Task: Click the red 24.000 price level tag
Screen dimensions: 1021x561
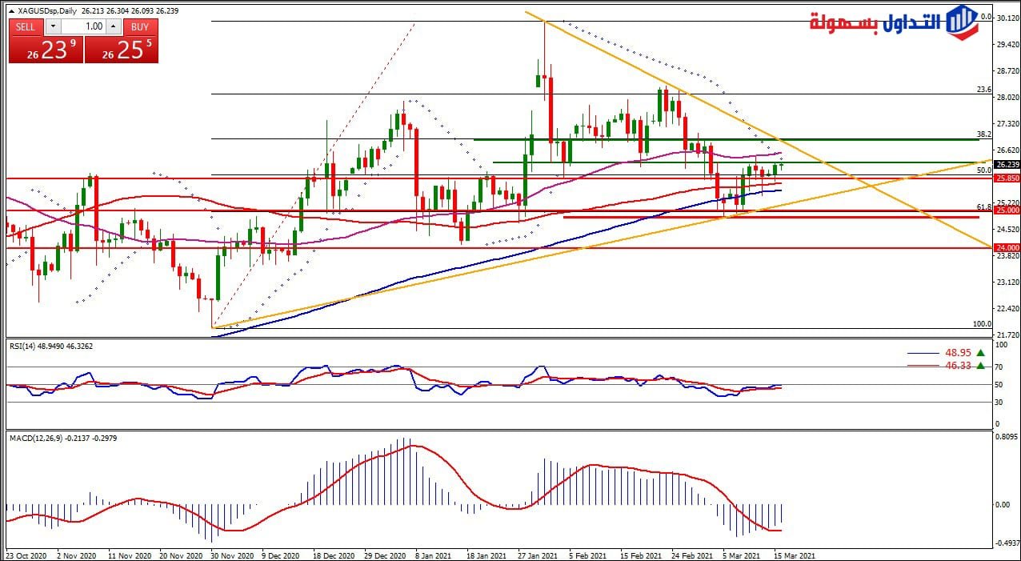Action: [x=1006, y=248]
